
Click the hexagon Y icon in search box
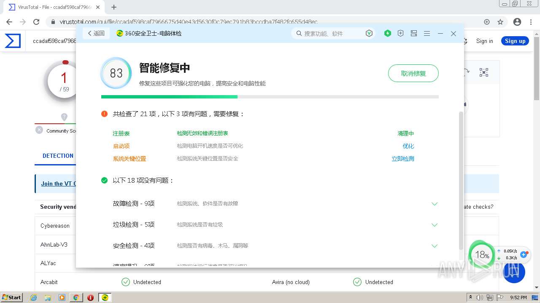(369, 33)
